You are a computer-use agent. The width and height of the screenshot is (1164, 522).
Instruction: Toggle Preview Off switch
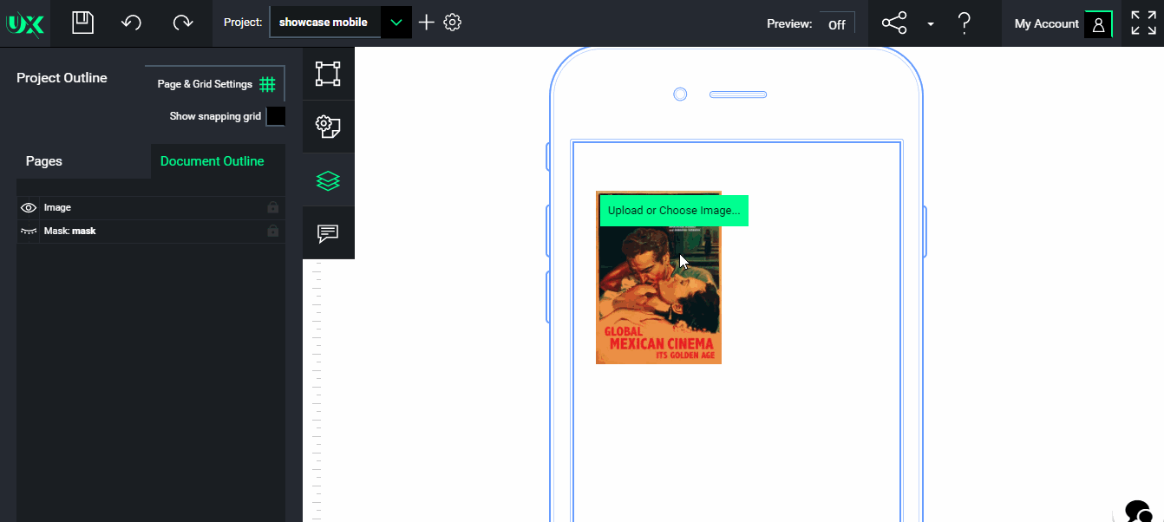[837, 24]
